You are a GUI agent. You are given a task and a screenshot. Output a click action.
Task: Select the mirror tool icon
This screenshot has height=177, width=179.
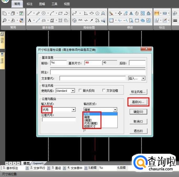pyautogui.click(x=131, y=13)
